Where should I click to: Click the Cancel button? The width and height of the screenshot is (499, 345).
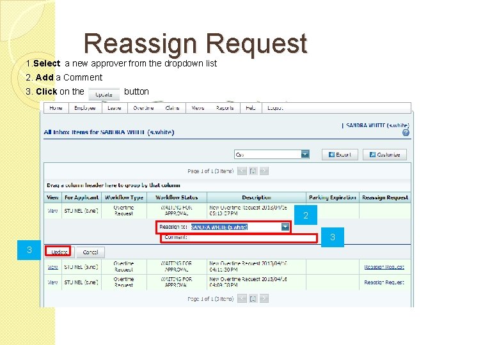coord(90,252)
